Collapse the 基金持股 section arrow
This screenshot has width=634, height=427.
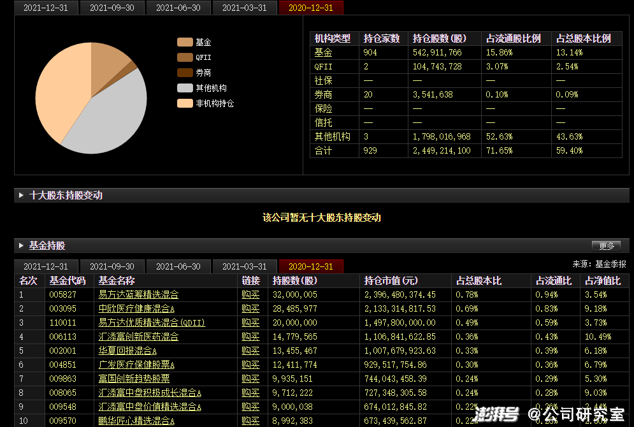[x=22, y=245]
